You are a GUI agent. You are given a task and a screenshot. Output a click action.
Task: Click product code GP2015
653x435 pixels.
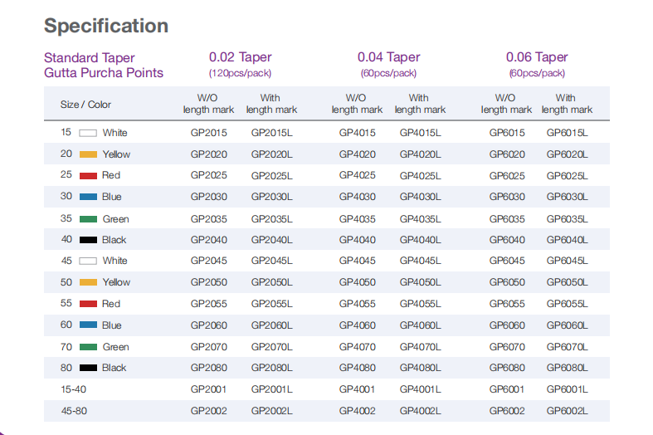(208, 133)
